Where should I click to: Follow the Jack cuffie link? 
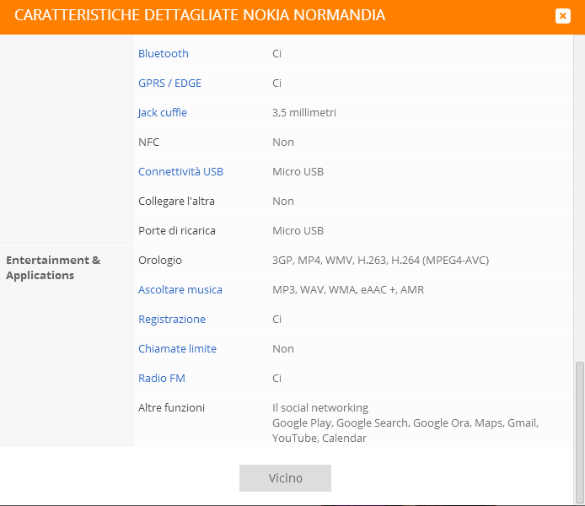(163, 112)
